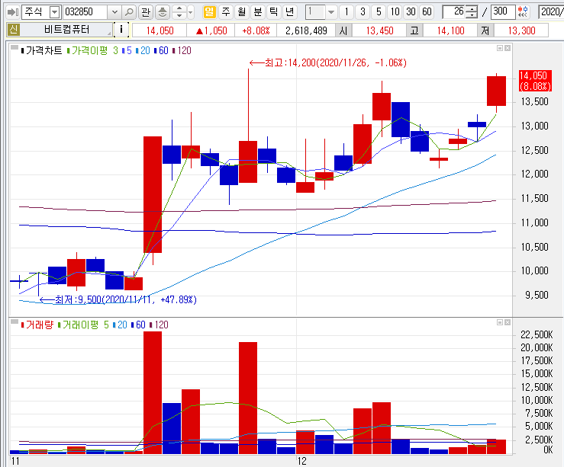Maximize the 거래량 volume panel
This screenshot has width=564, height=467.
(x=500, y=322)
